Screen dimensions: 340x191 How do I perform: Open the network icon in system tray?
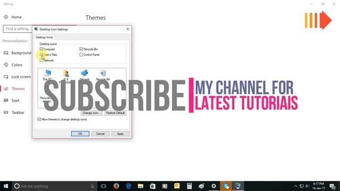[x=302, y=186]
